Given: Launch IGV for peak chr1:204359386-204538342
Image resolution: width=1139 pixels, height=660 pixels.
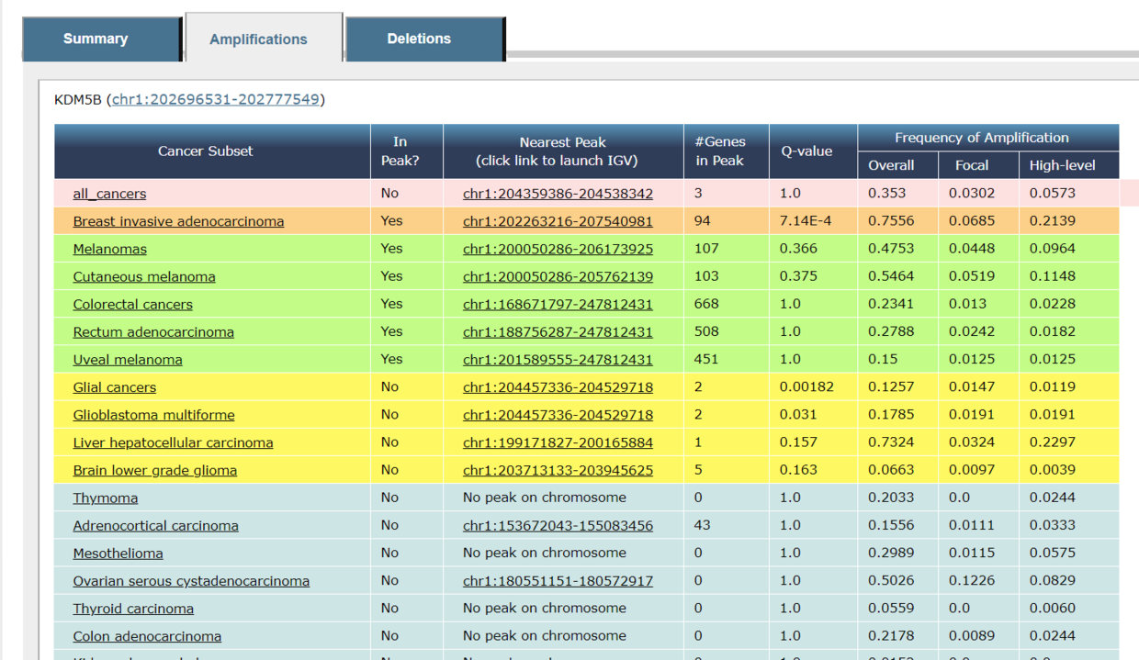Looking at the screenshot, I should coord(558,194).
